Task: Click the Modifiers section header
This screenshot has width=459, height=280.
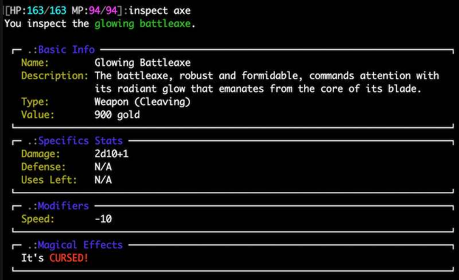Action: (63, 205)
